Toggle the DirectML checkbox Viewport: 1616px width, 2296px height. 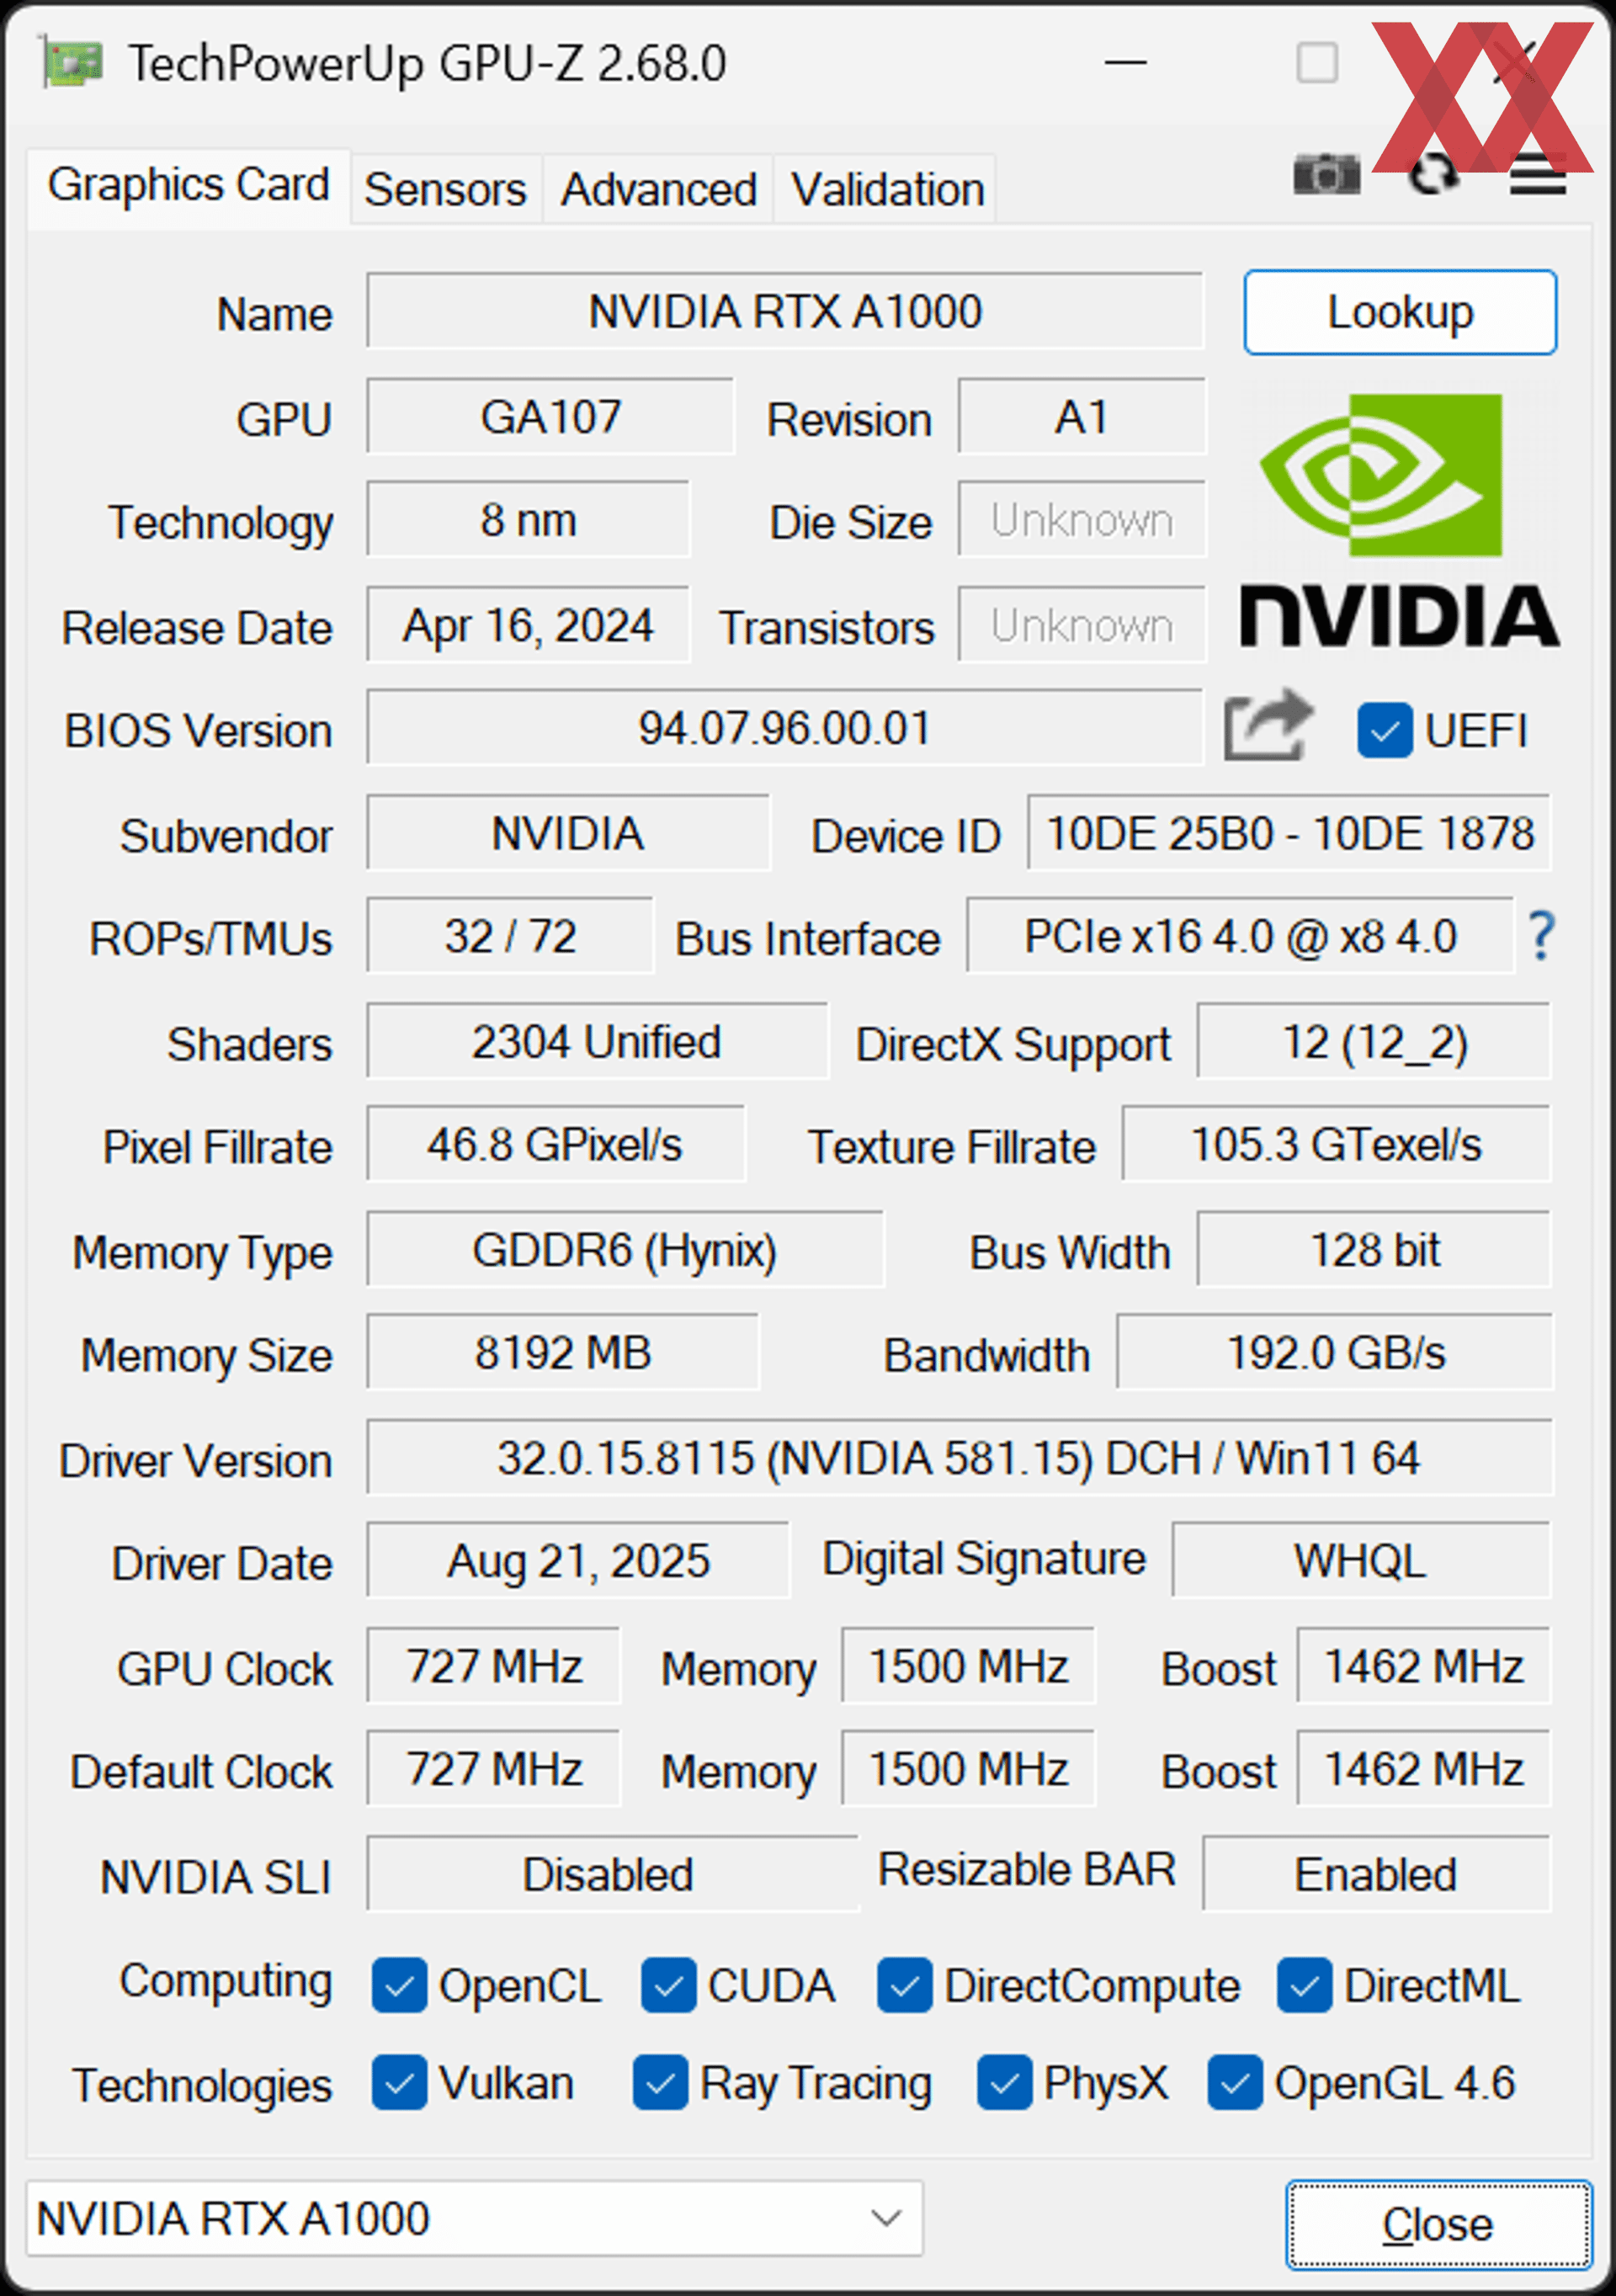click(x=1304, y=1985)
